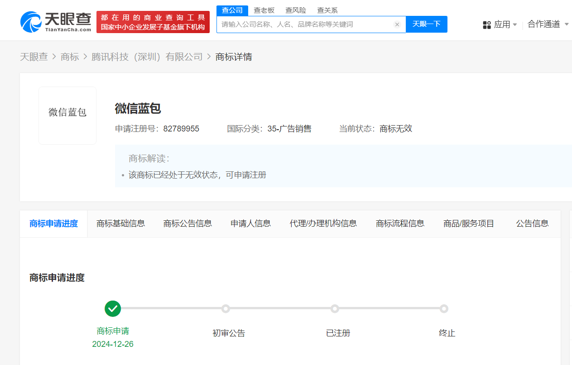Click the 初审公告 progress node

(226, 308)
